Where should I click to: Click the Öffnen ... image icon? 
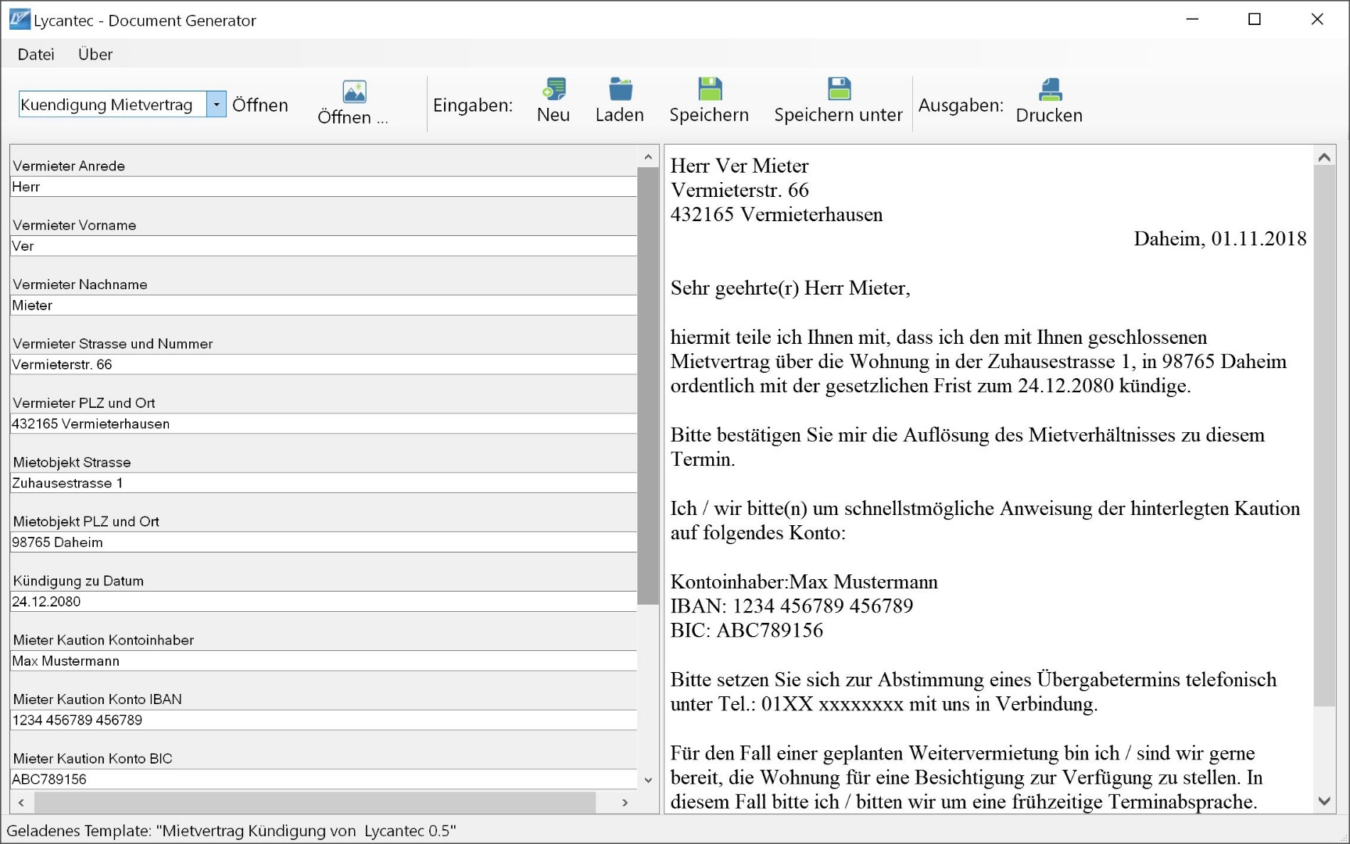[x=354, y=91]
